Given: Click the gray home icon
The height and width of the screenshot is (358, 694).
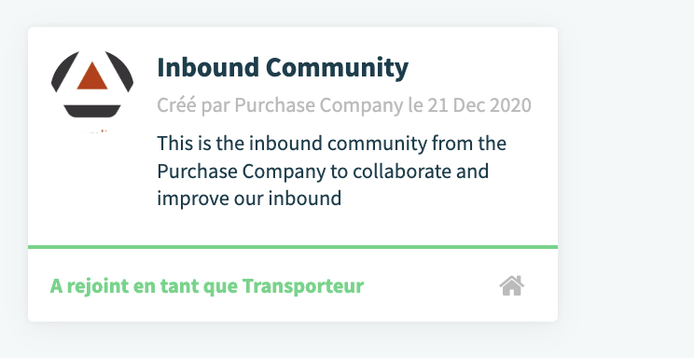Looking at the screenshot, I should [512, 285].
